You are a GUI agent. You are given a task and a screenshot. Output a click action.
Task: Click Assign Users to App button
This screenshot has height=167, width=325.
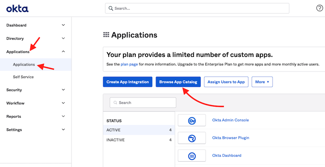[226, 82]
